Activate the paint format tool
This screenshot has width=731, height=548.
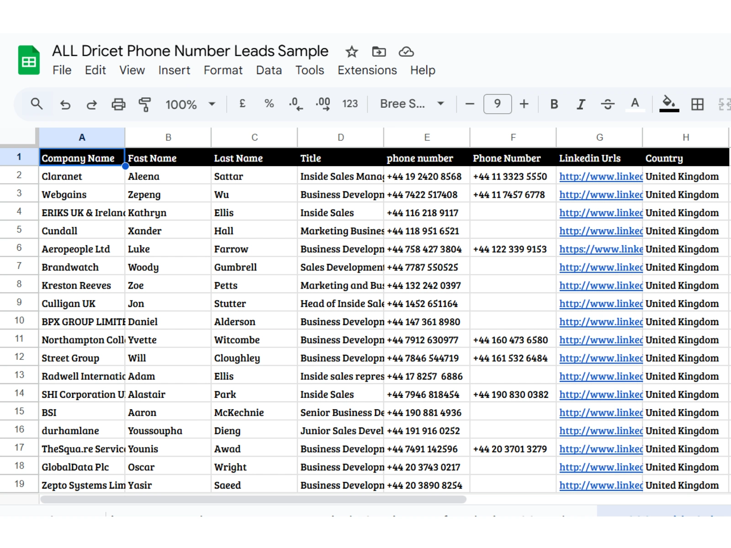145,105
